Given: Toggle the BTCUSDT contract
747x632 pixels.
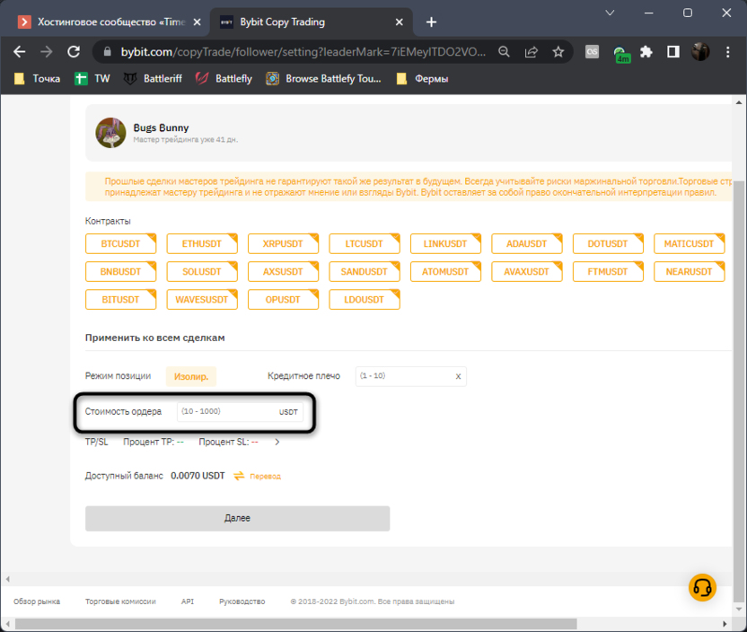Looking at the screenshot, I should point(121,243).
